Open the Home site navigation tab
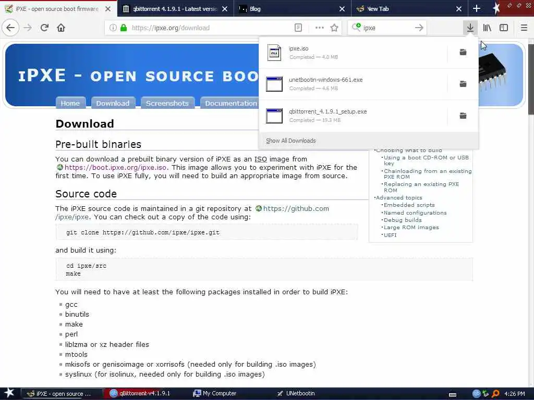This screenshot has height=400, width=534. pyautogui.click(x=70, y=103)
